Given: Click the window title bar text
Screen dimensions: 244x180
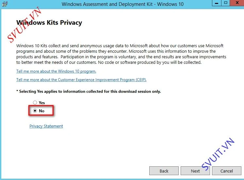Looking at the screenshot, I should (x=122, y=4).
